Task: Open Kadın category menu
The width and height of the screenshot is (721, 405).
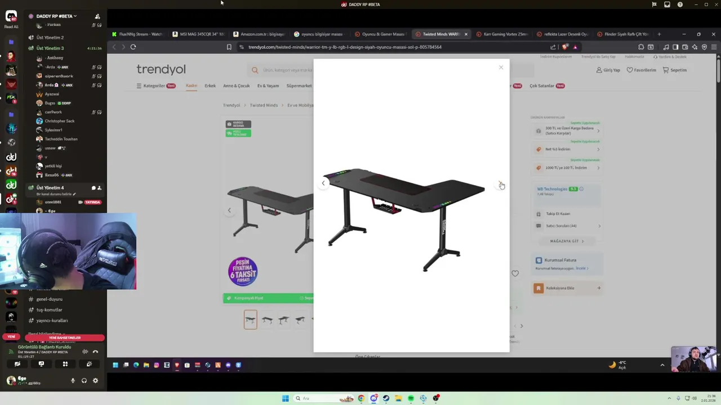Action: click(192, 85)
